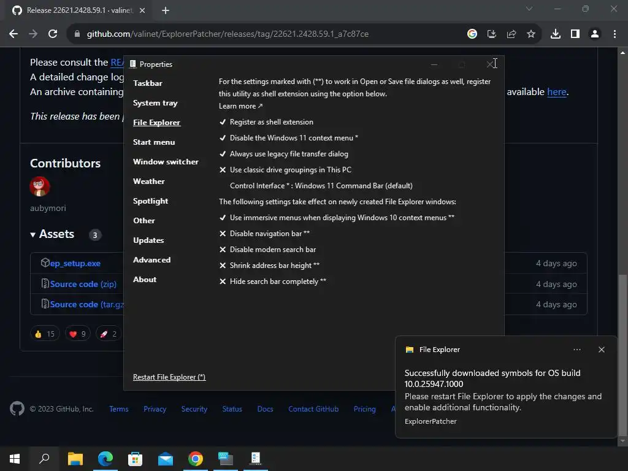This screenshot has height=471, width=628.
Task: Add thumbs up reaction showing 15
Action: [45, 334]
